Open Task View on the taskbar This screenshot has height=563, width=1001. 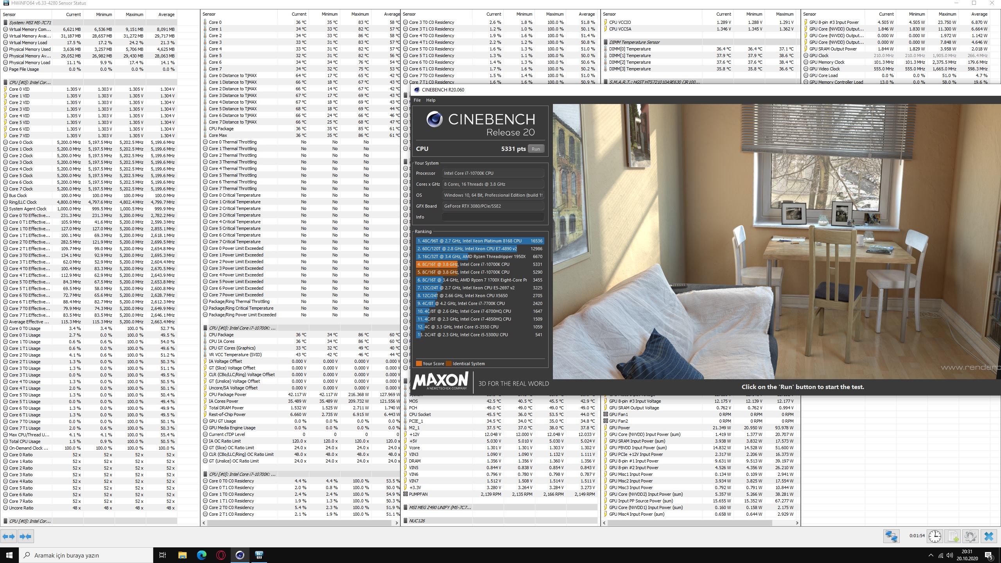(163, 555)
